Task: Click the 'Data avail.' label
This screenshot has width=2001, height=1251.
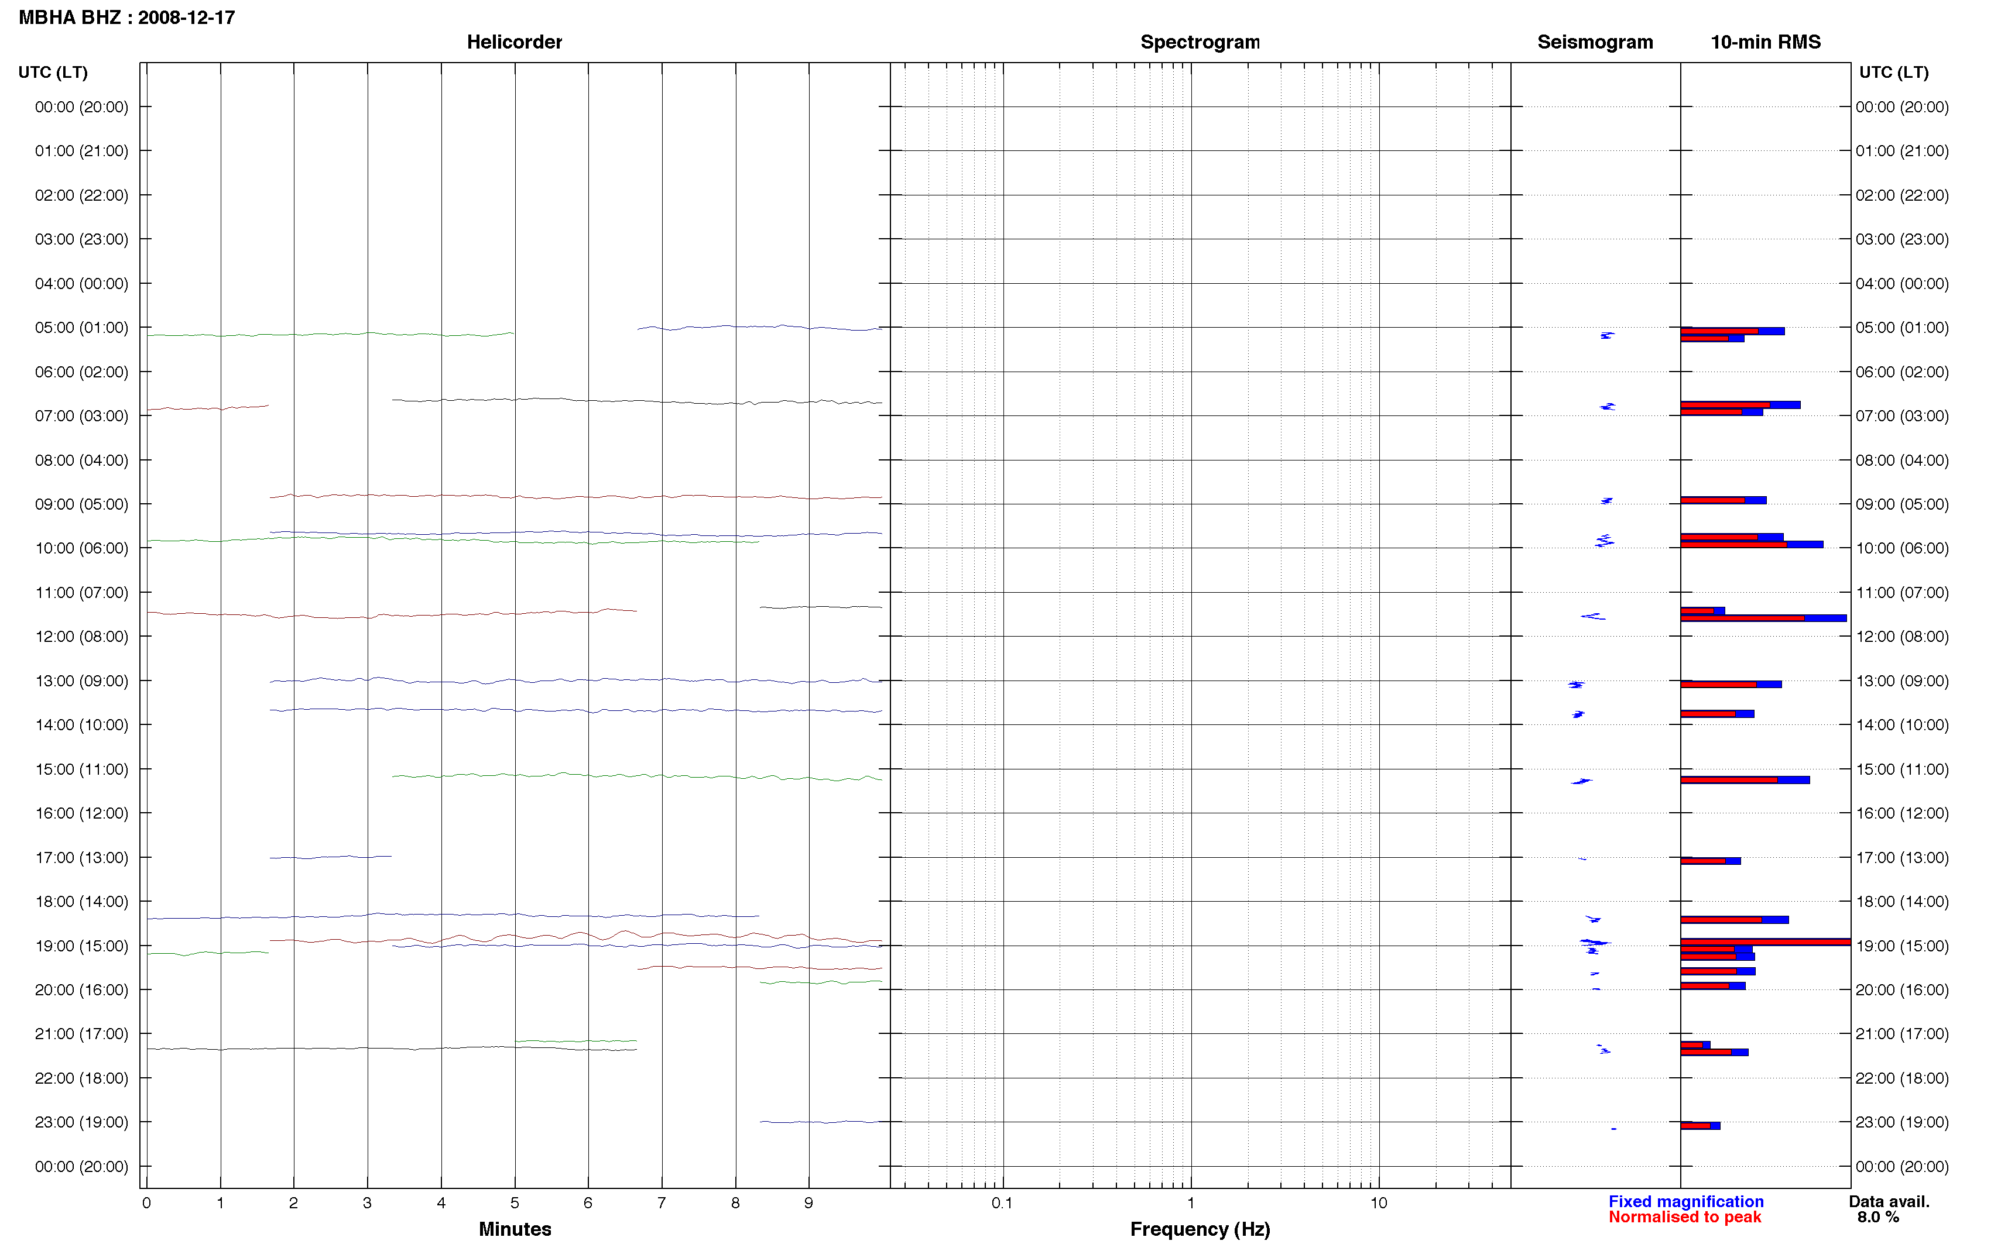Action: coord(1889,1201)
